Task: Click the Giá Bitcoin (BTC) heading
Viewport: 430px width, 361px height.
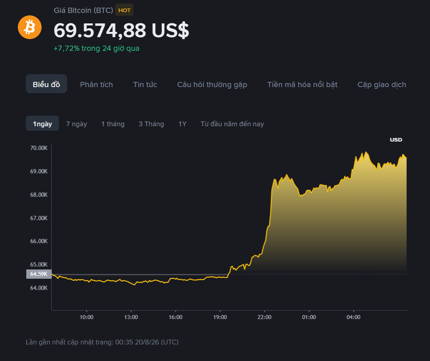Action: [x=83, y=10]
